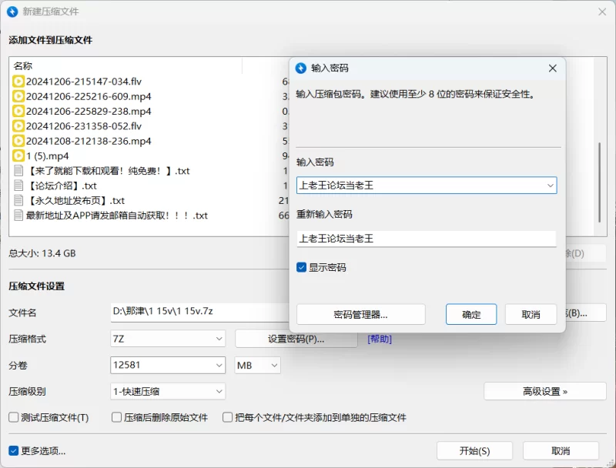Uncheck the 更多选项... checkbox
Image resolution: width=616 pixels, height=468 pixels.
[13, 451]
